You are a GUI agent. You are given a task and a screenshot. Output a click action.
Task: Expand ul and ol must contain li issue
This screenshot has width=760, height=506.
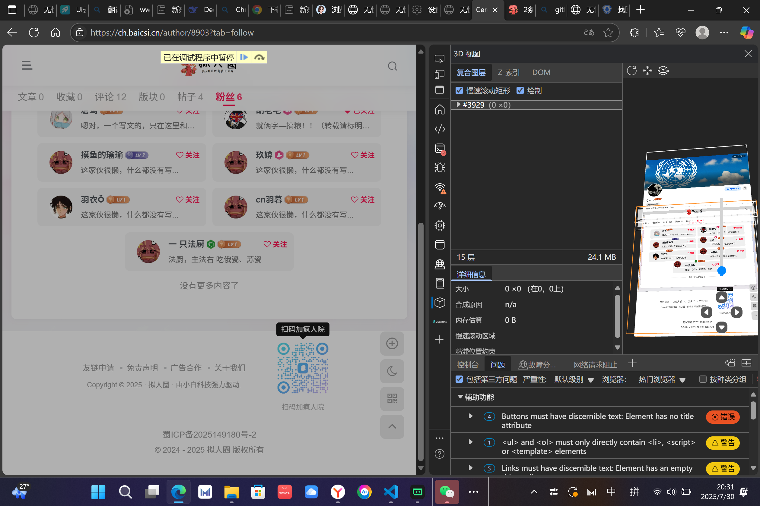[470, 442]
